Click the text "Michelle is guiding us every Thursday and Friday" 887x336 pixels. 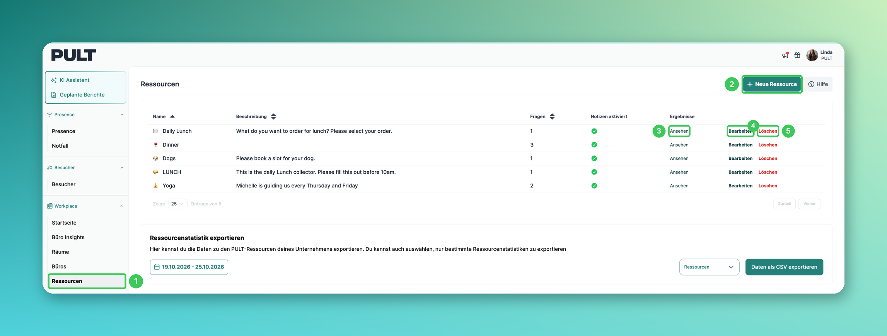(x=297, y=186)
